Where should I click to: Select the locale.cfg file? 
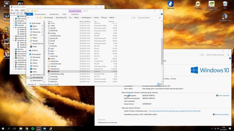[82, 46]
